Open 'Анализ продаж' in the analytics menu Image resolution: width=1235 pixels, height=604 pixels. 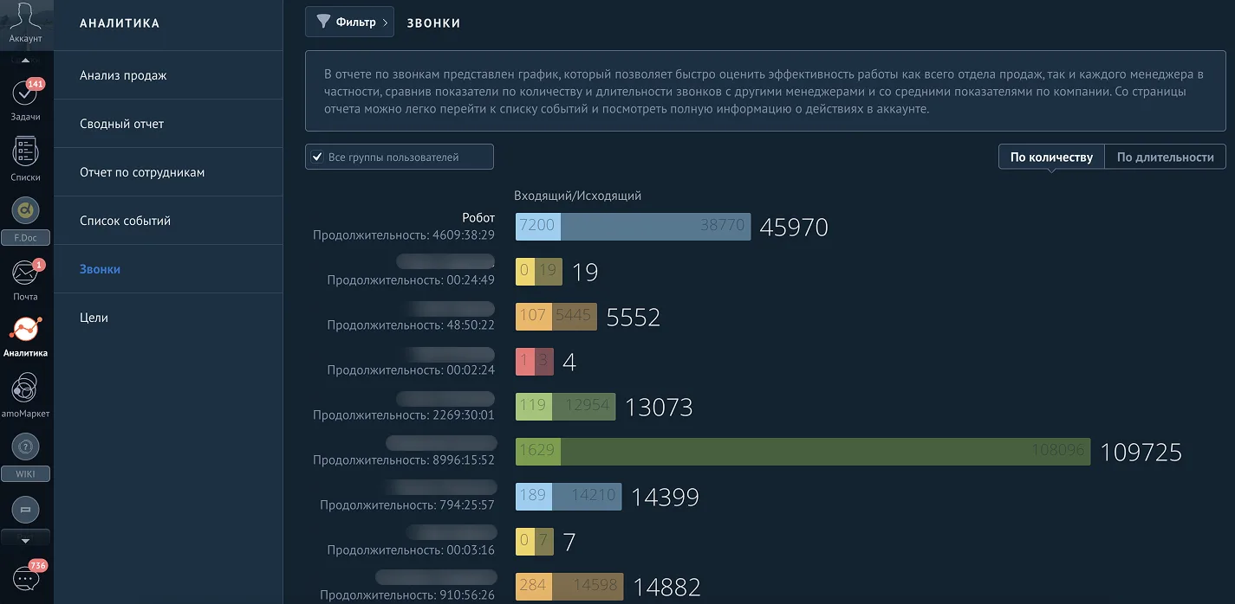coord(168,75)
